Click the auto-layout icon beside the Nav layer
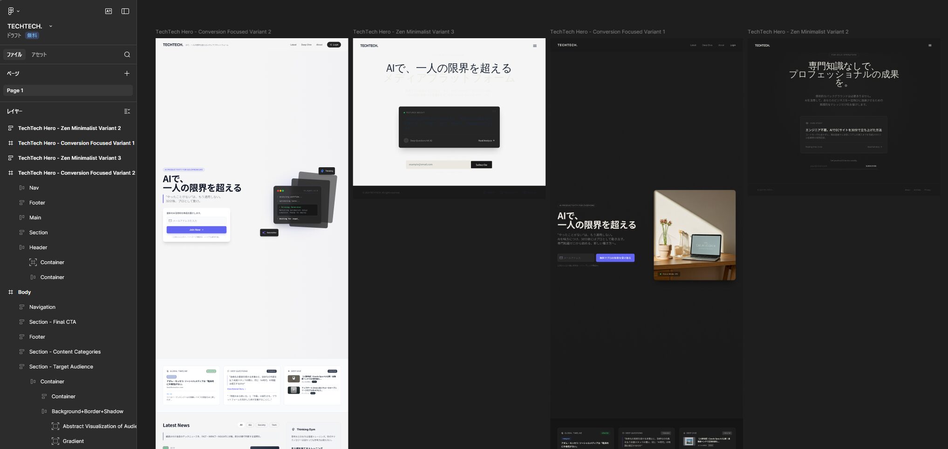The height and width of the screenshot is (449, 948). 21,188
